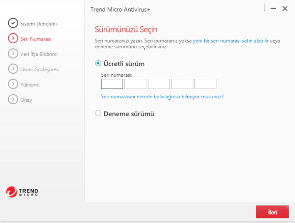295x223 pixels.
Task: Click the fifth serial number field
Action: pyautogui.click(x=205, y=84)
